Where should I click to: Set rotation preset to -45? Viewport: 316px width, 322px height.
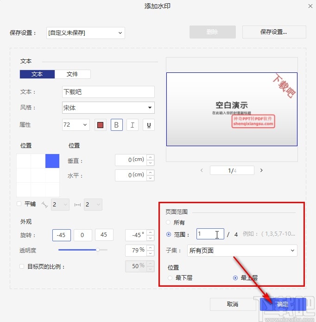(x=62, y=235)
